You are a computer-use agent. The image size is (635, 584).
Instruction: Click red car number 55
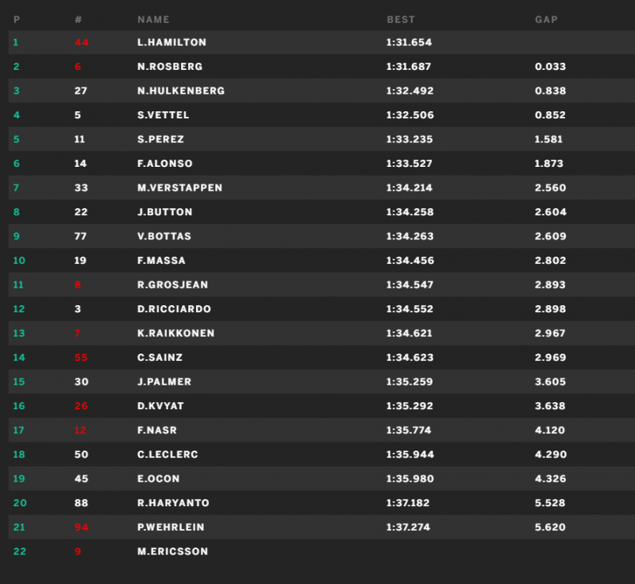81,358
